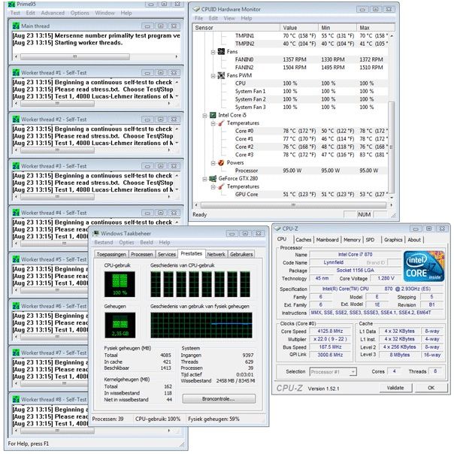
Task: Open View menu in Hardware Monitor
Action: point(229,18)
